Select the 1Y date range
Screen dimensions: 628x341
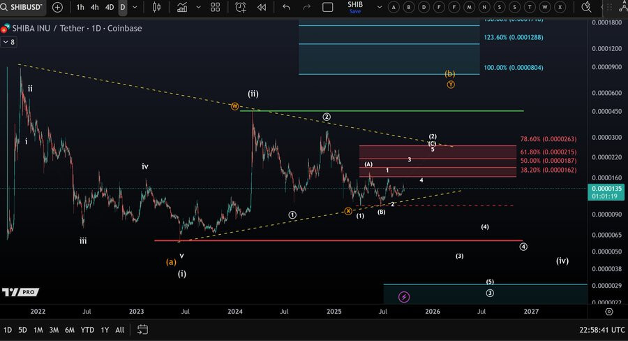105,330
